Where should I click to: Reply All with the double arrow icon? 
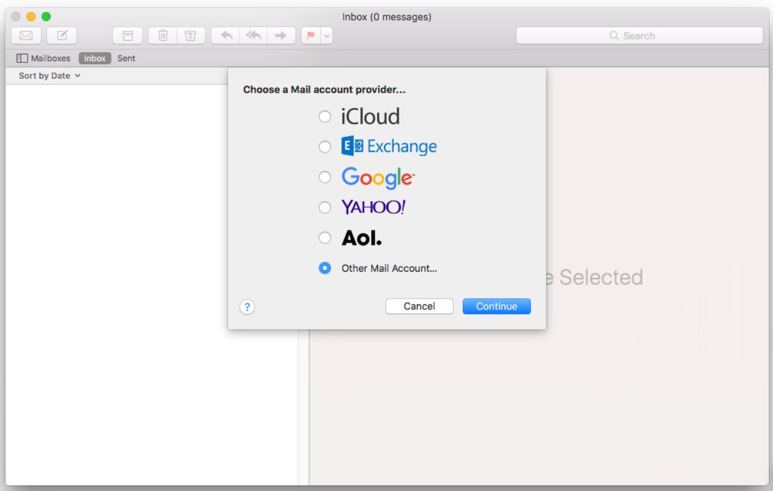point(253,35)
